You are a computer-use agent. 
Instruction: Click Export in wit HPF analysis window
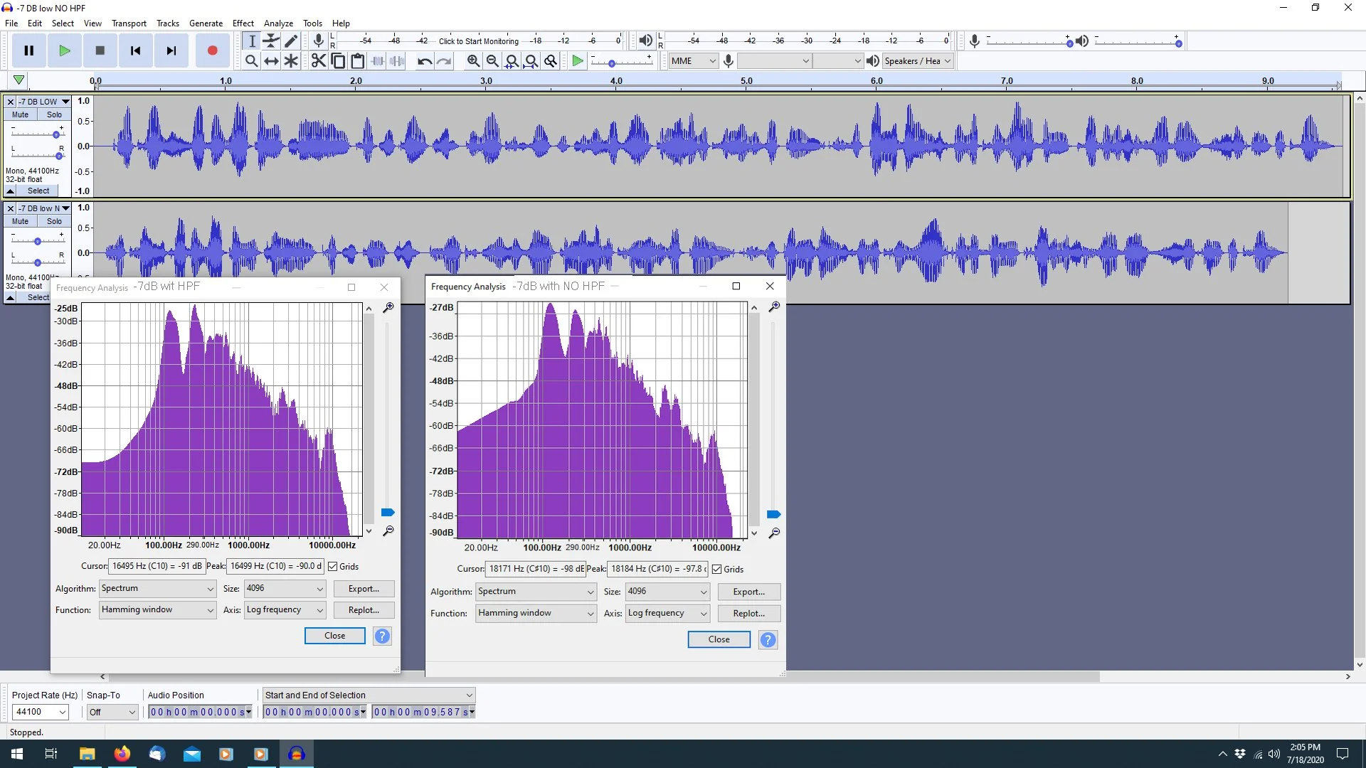[x=364, y=588]
